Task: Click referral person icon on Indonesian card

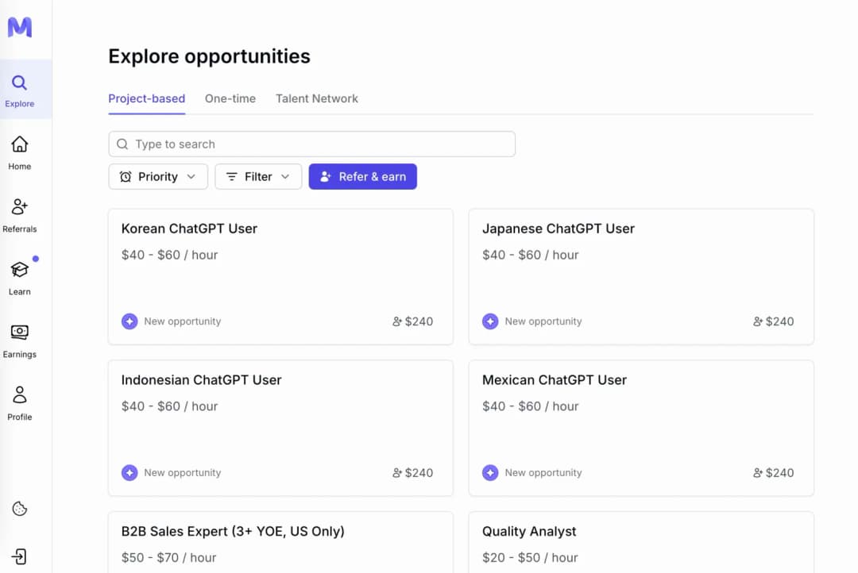Action: tap(397, 473)
